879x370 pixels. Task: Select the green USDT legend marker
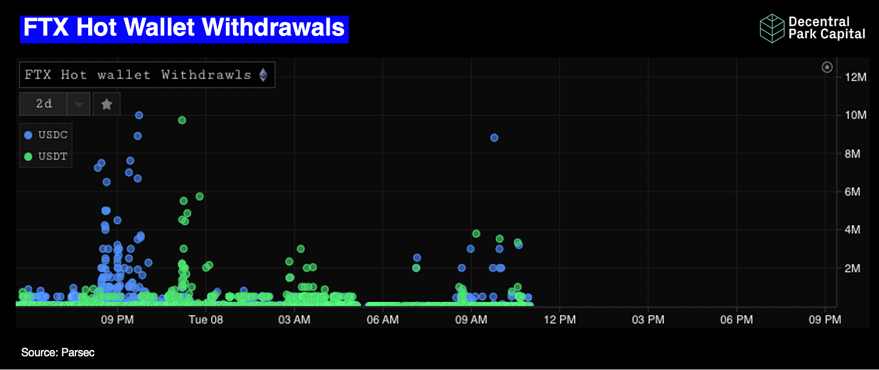pyautogui.click(x=28, y=156)
